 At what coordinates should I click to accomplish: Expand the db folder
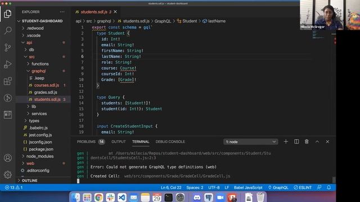click(31, 50)
